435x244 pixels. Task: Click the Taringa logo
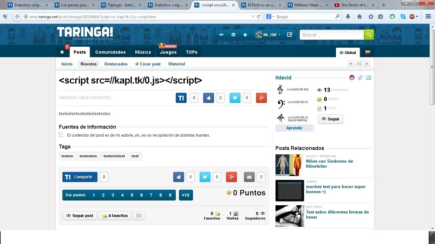pos(85,33)
